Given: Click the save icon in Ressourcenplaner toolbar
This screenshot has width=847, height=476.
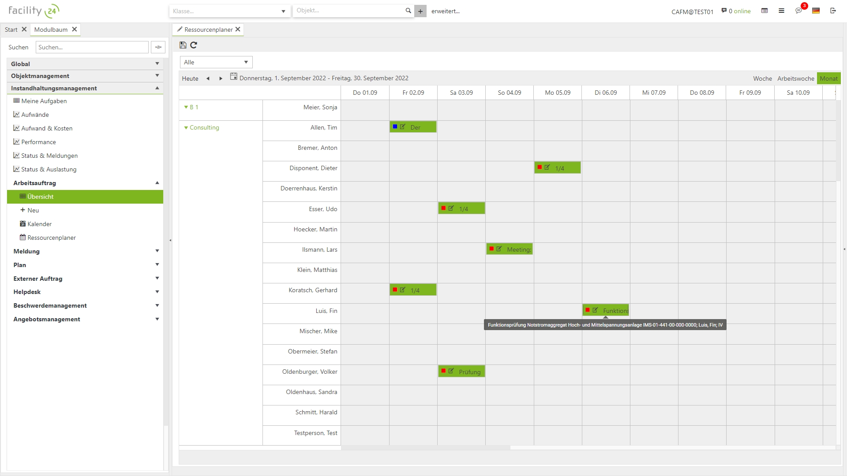Looking at the screenshot, I should click(183, 45).
